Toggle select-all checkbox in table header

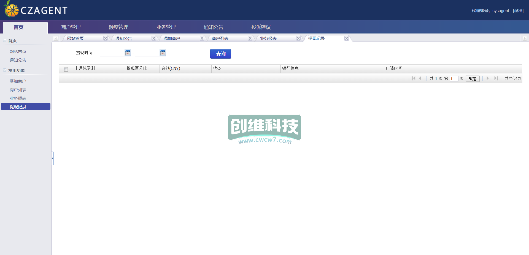point(66,69)
